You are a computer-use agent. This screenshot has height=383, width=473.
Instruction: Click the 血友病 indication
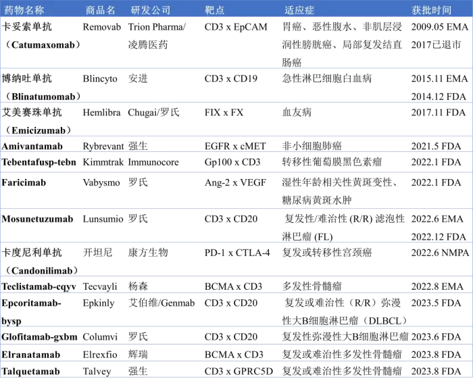tap(297, 112)
